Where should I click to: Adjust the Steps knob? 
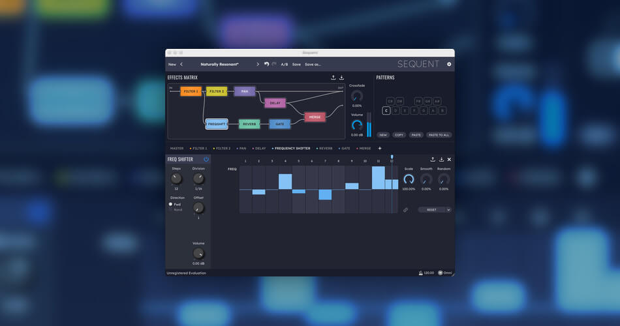coord(176,179)
